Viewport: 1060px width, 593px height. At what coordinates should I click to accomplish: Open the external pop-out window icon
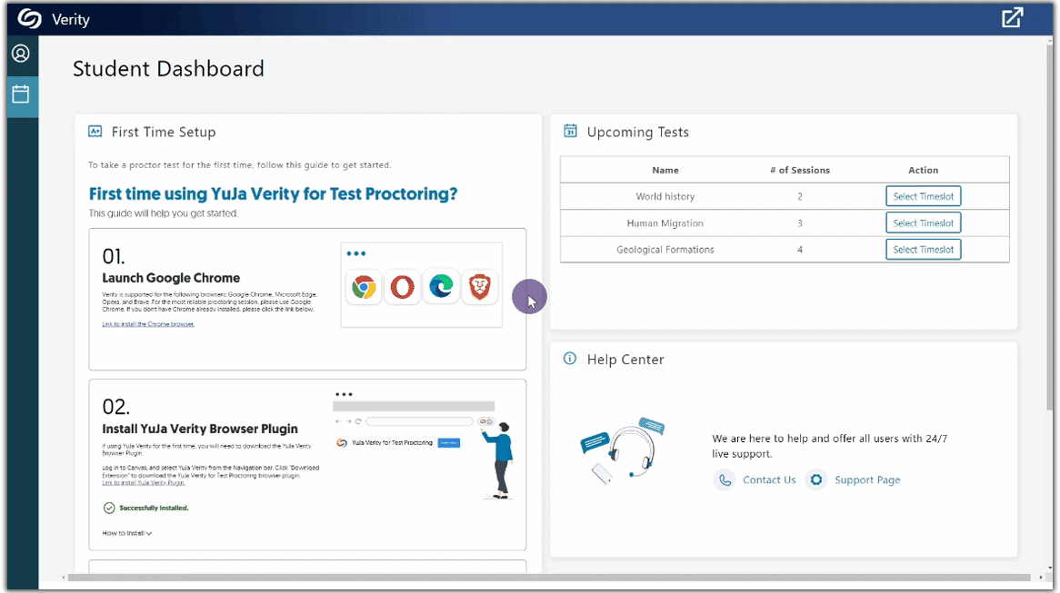1012,18
